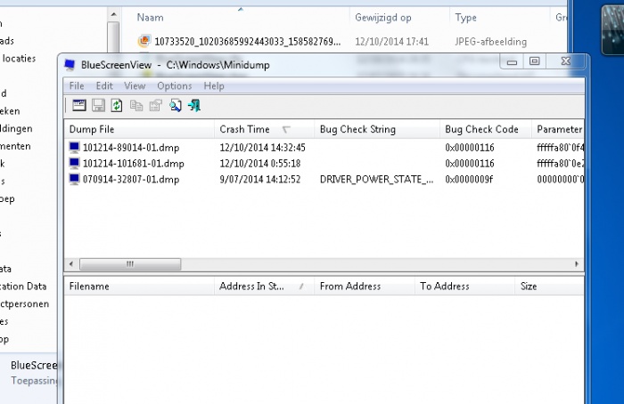
Task: Click crash time 9/07/2014 14:12:52
Action: (x=260, y=179)
